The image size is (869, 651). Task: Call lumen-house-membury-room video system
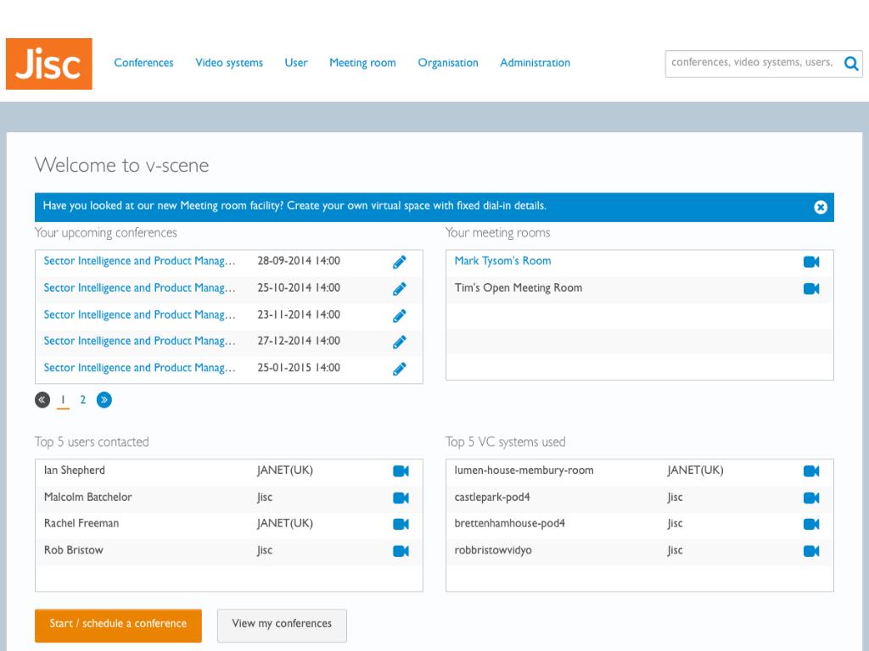[811, 471]
